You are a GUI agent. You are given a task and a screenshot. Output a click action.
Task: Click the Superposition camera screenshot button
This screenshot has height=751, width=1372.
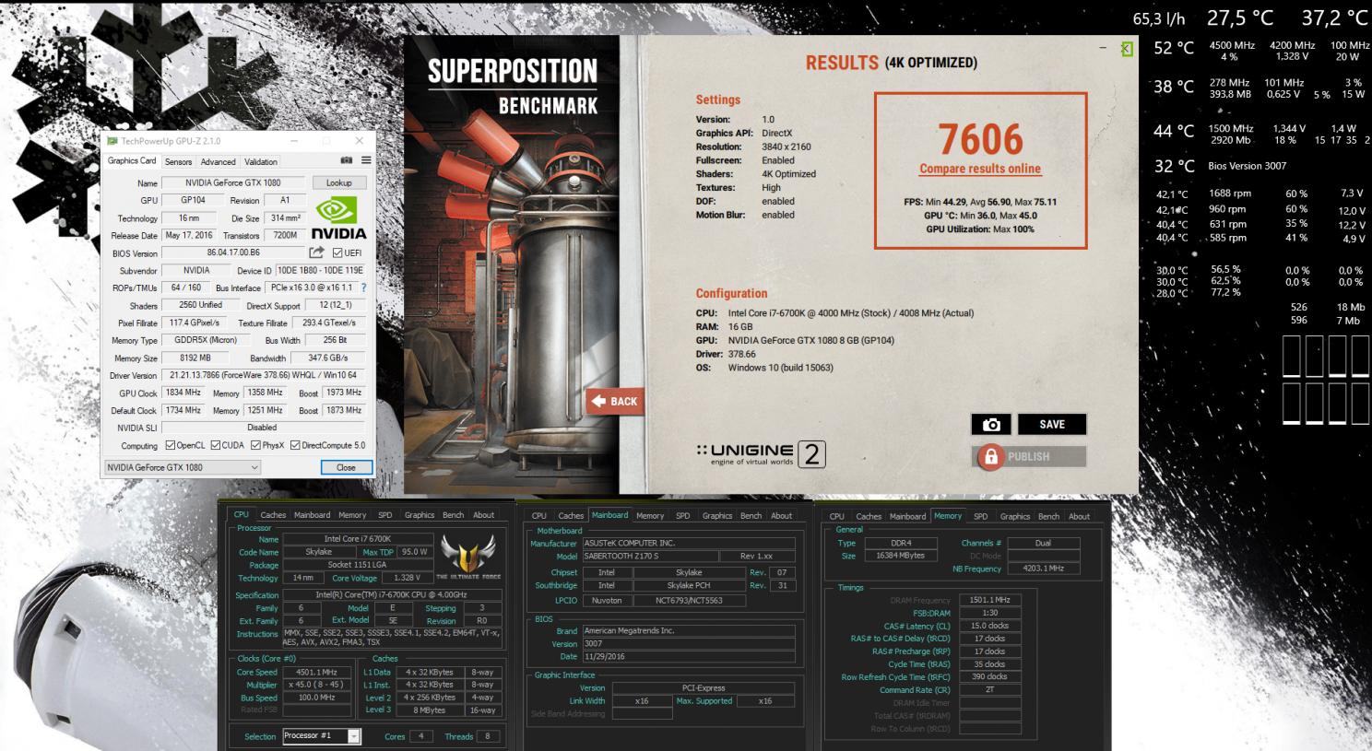[991, 425]
